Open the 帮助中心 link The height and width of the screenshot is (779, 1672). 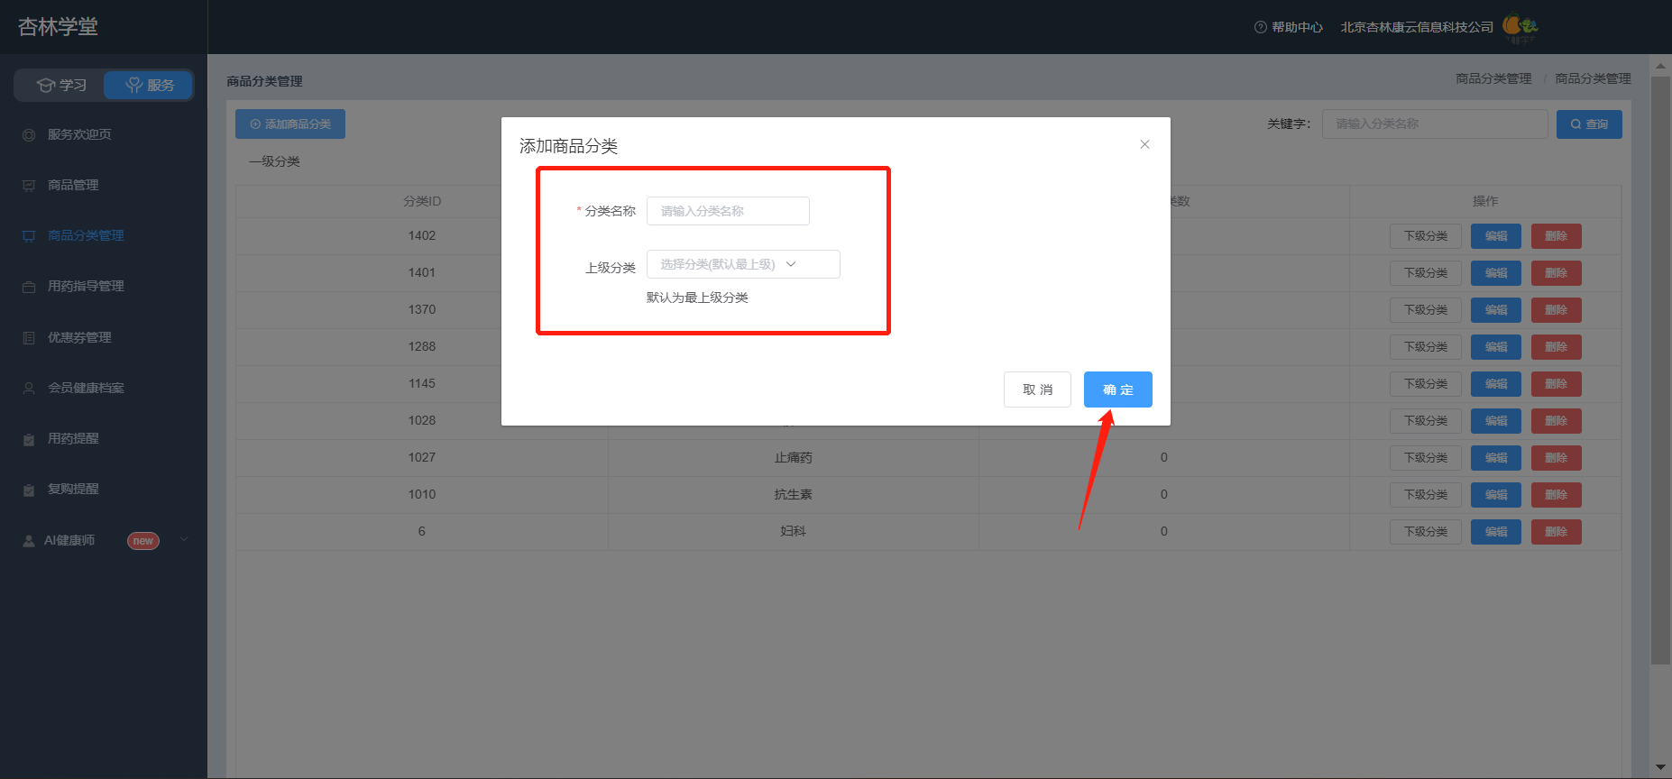tap(1289, 27)
